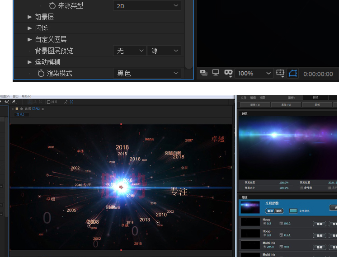Open the 文件 menu in Optical Flares
This screenshot has height=267, width=339.
coord(244,98)
